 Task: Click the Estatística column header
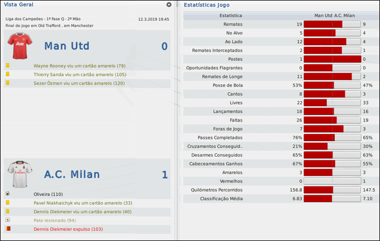coord(231,16)
